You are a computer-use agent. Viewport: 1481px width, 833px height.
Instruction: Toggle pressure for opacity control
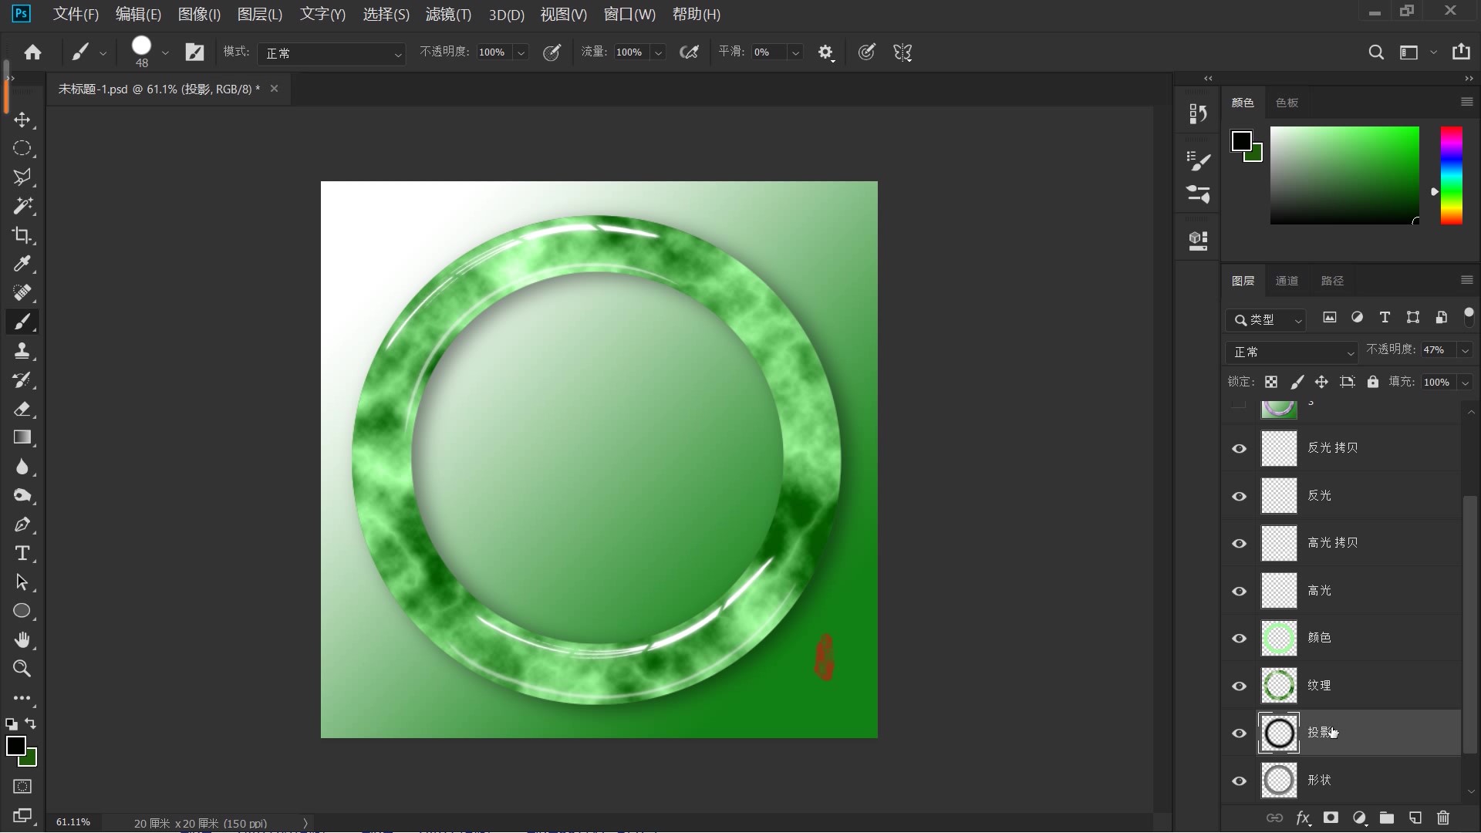pos(552,52)
